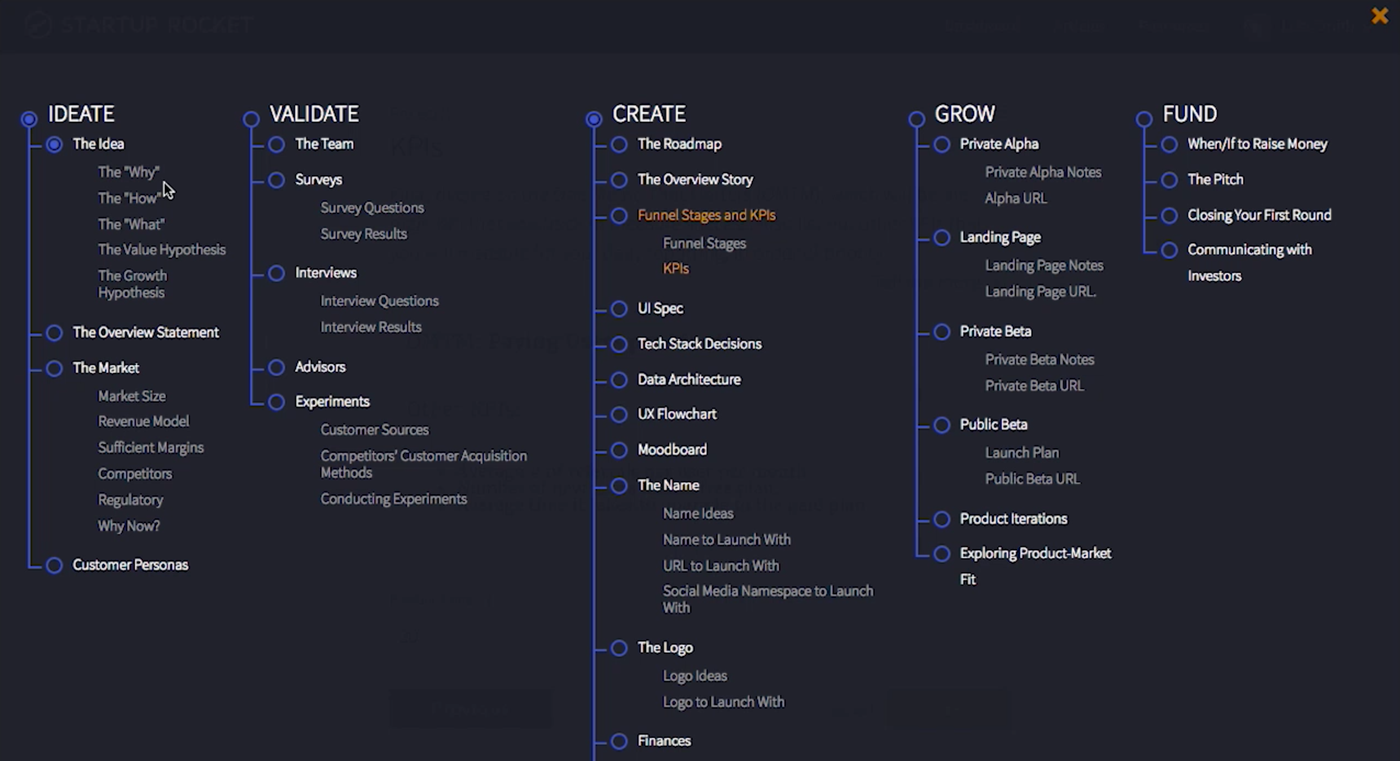Click the circle marker beside Customer Personas
The image size is (1400, 761).
[54, 565]
